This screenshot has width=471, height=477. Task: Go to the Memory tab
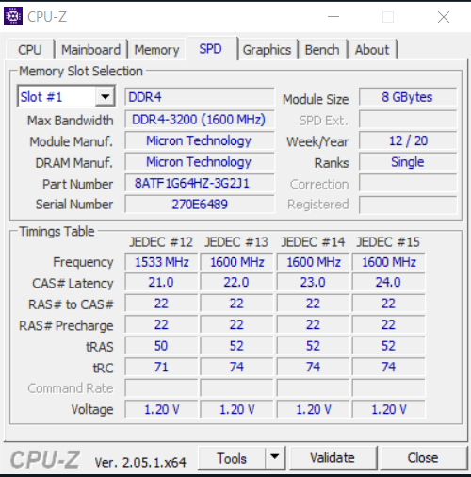coord(156,50)
